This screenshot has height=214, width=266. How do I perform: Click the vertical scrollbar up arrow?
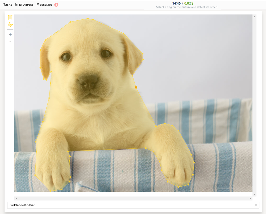[254, 16]
